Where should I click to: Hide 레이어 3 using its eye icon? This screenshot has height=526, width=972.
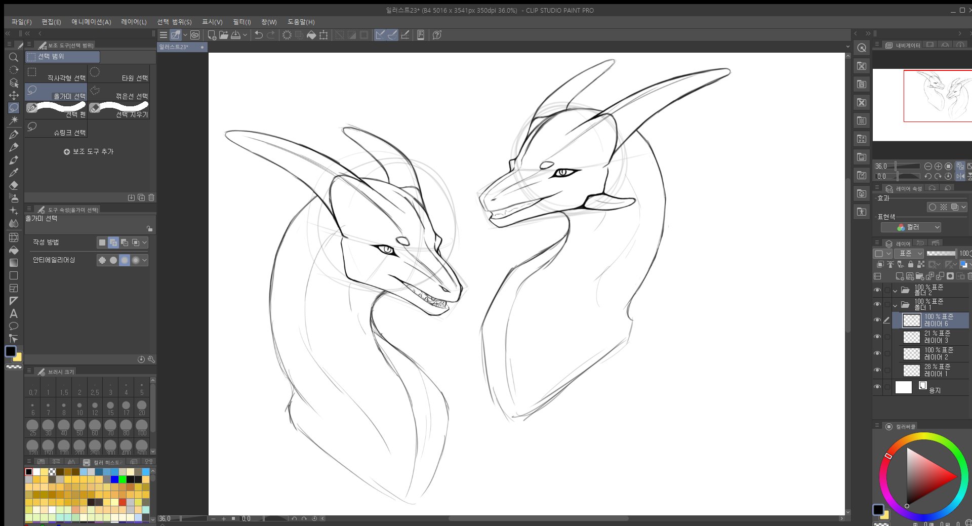tap(877, 337)
